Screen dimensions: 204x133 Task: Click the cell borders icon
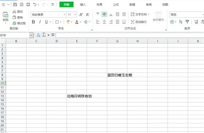[x=57, y=22]
